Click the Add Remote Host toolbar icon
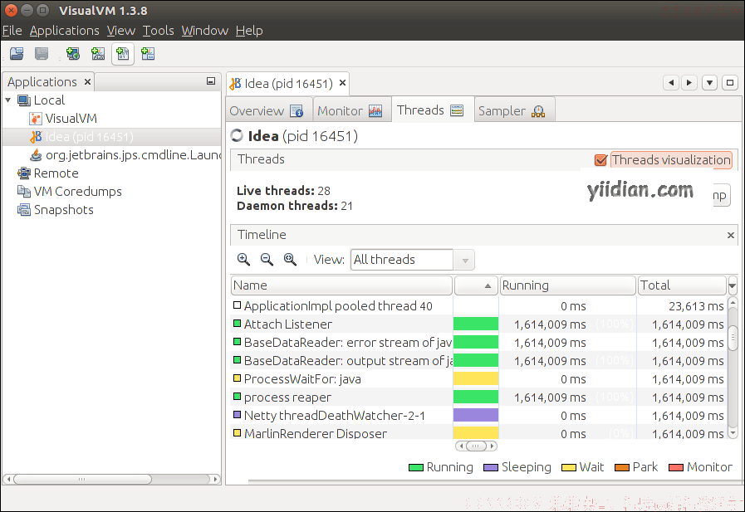Screen dimensions: 745x512 coord(73,54)
